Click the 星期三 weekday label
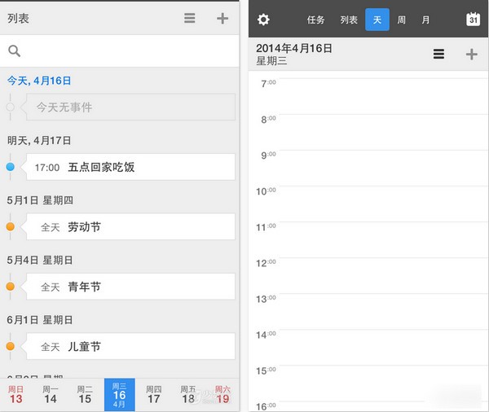Viewport: 489px width, 412px height. pyautogui.click(x=271, y=61)
